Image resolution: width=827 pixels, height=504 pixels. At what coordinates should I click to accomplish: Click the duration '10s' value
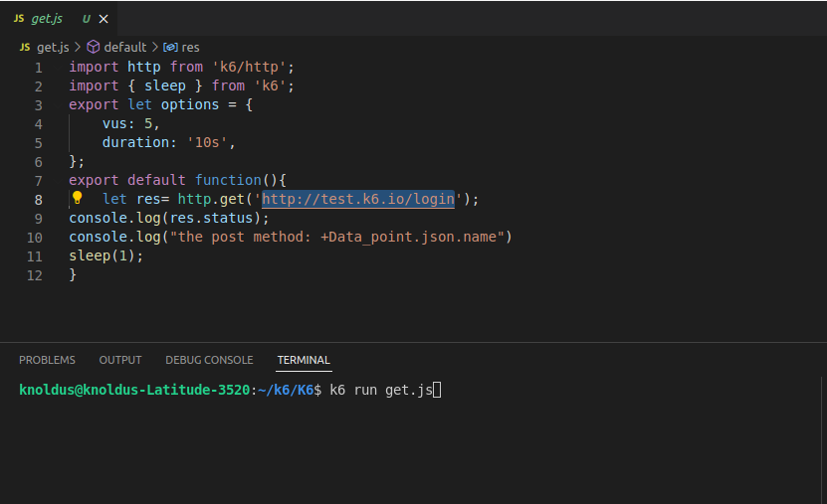point(207,143)
